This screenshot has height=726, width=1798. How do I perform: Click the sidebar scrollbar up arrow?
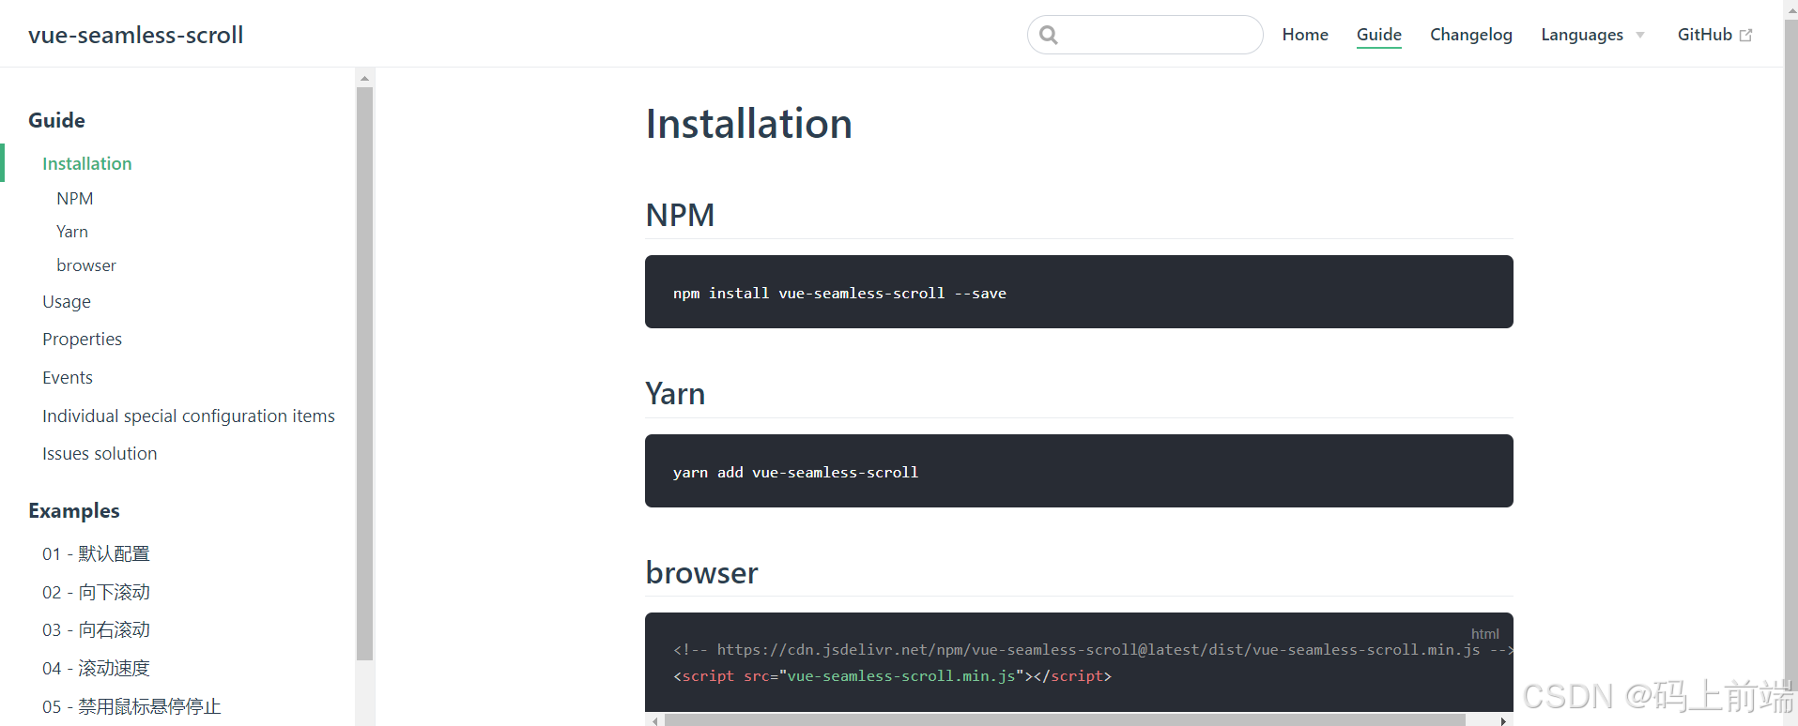[364, 79]
